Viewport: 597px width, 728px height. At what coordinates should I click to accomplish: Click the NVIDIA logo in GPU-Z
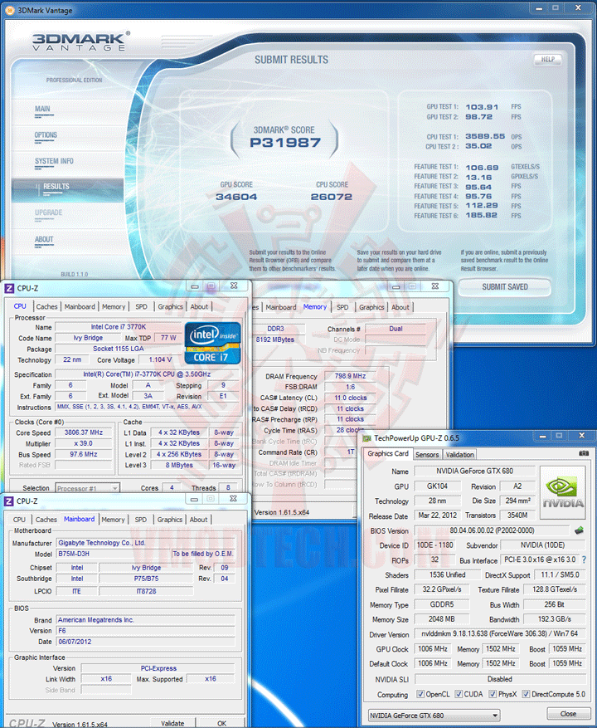[563, 492]
